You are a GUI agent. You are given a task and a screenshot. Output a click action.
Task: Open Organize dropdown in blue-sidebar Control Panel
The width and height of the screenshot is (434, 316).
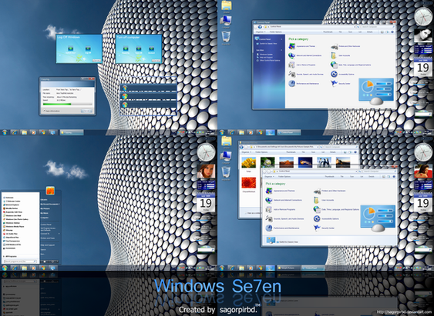[x=261, y=32]
